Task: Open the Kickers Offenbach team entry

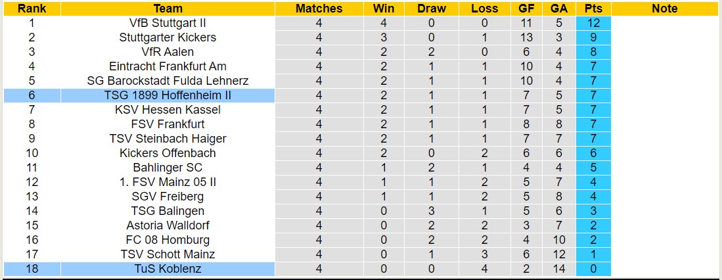Action: 168,153
